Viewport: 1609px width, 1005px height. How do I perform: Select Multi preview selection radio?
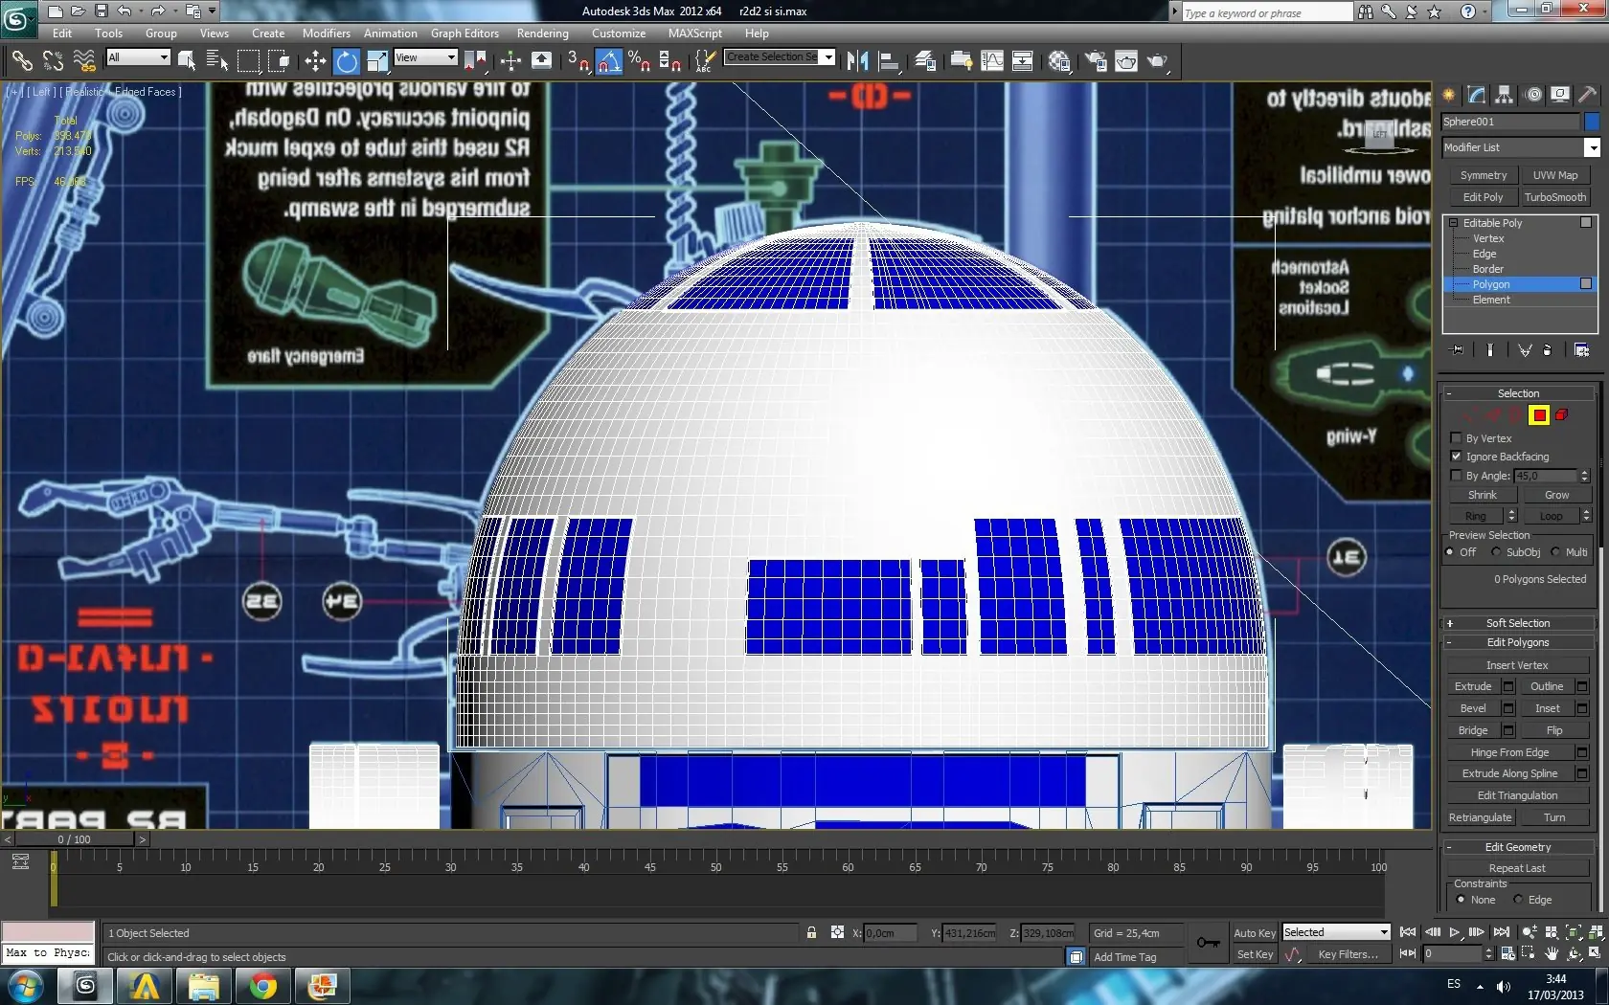click(x=1555, y=552)
